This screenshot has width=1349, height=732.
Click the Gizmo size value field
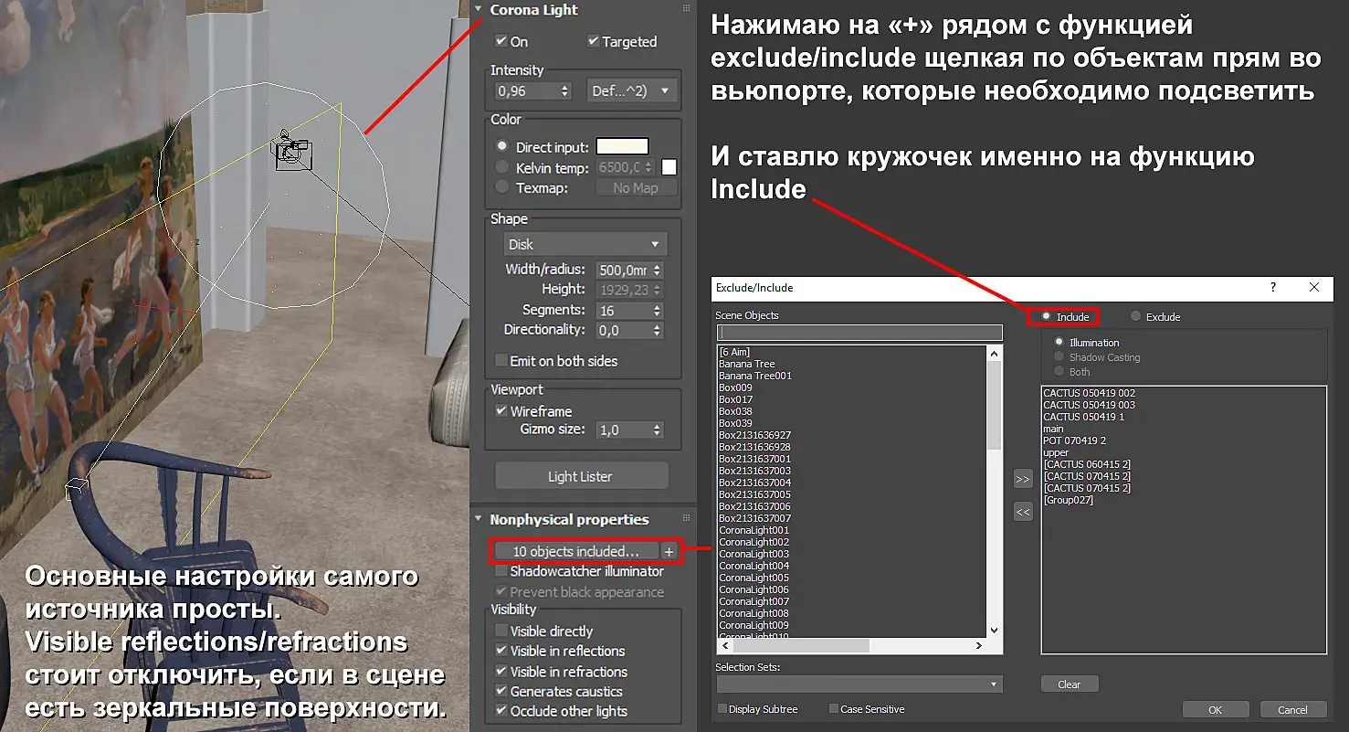coord(624,430)
